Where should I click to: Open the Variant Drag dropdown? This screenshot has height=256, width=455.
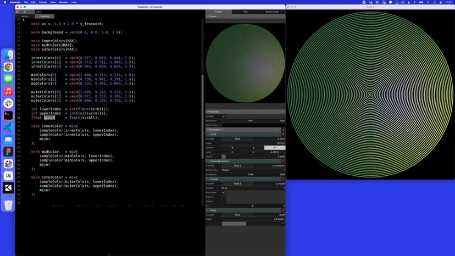click(x=253, y=188)
